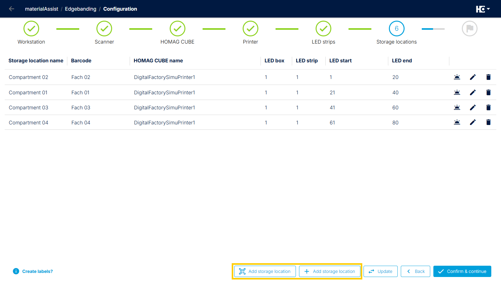501x282 pixels.
Task: Go back using the header arrow
Action: [12, 9]
